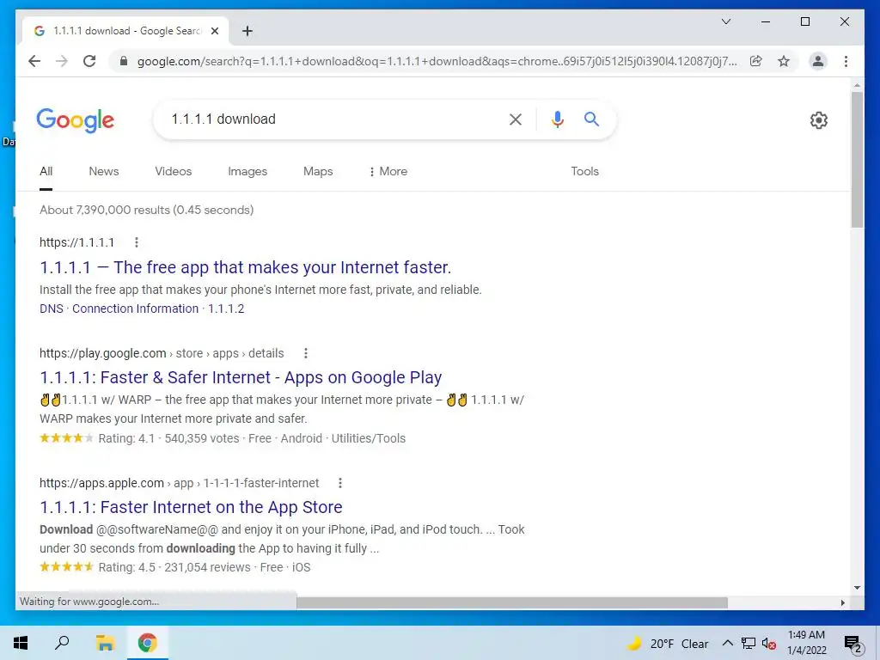The image size is (880, 660).
Task: View site info via the padlock icon
Action: coord(124,61)
